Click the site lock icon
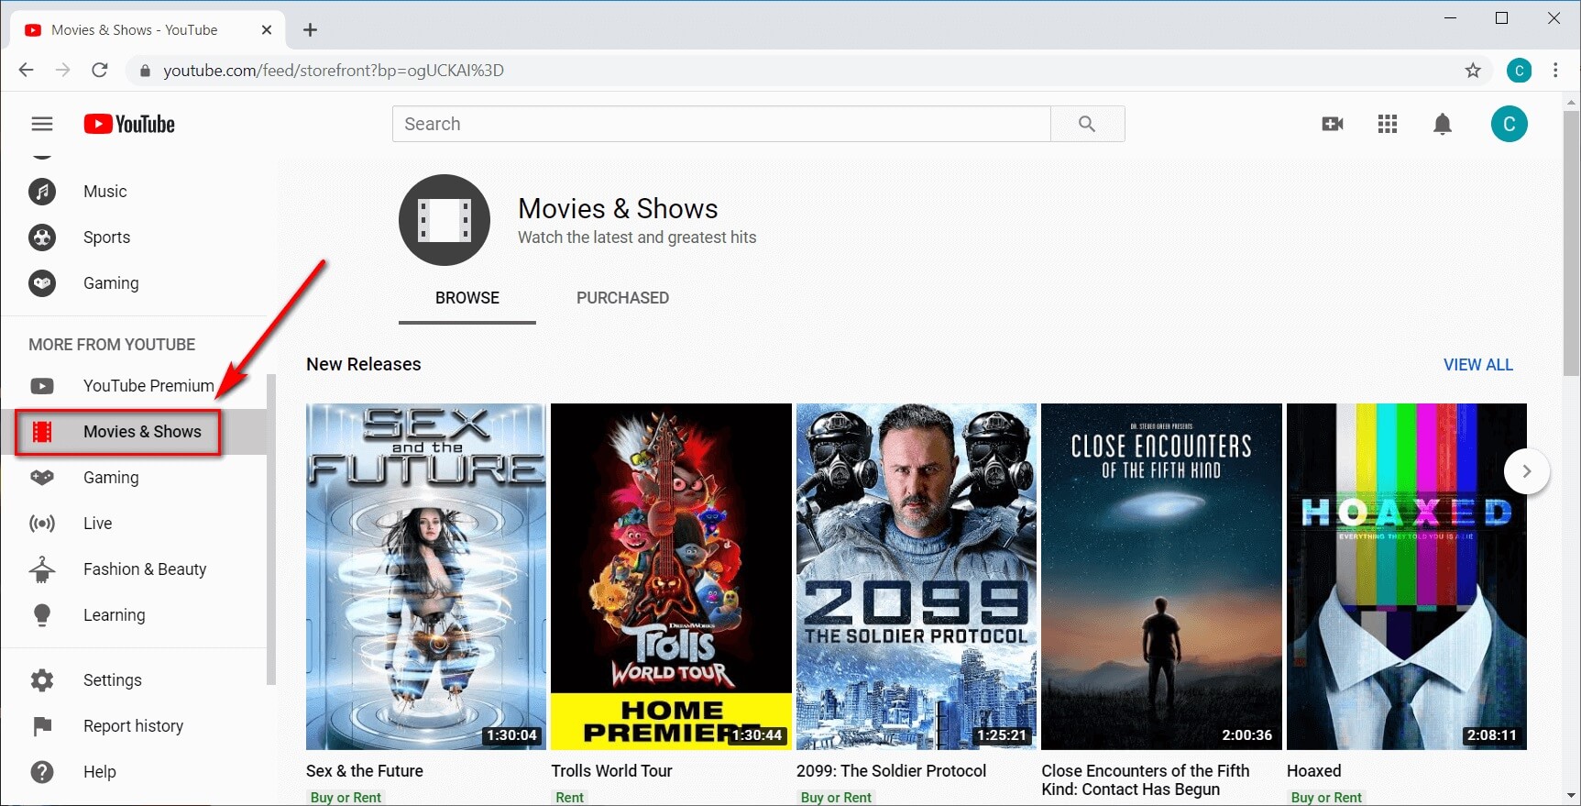Screen dimensions: 1581x806 tap(144, 71)
